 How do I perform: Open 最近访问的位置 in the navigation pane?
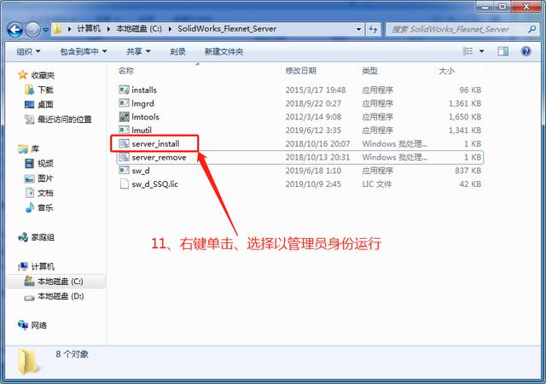pos(65,119)
